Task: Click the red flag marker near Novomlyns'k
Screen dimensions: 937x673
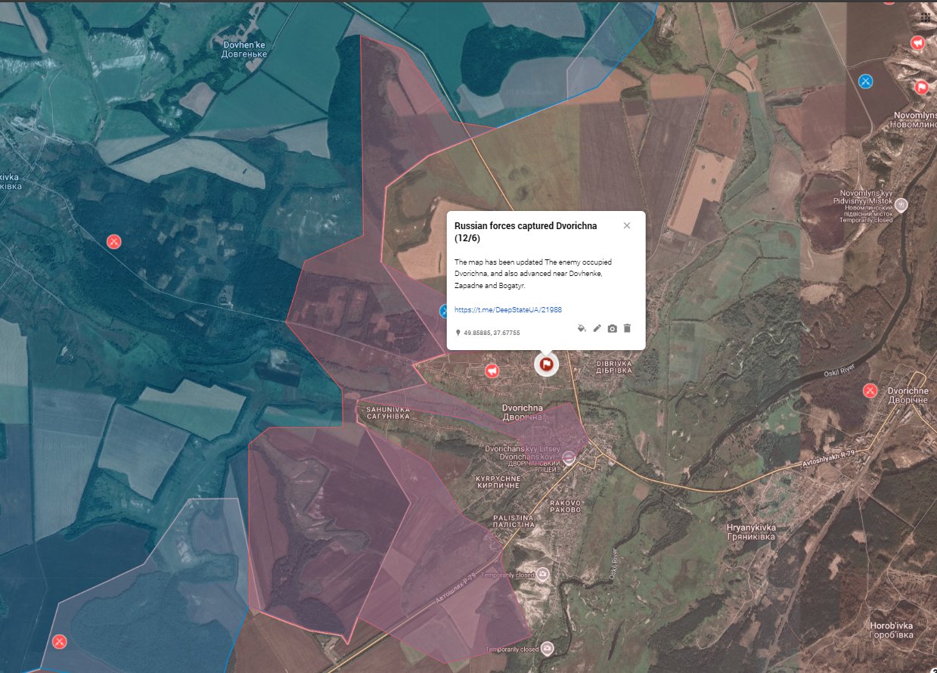Action: pos(921,87)
